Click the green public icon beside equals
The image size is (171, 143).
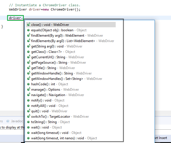point(28,30)
